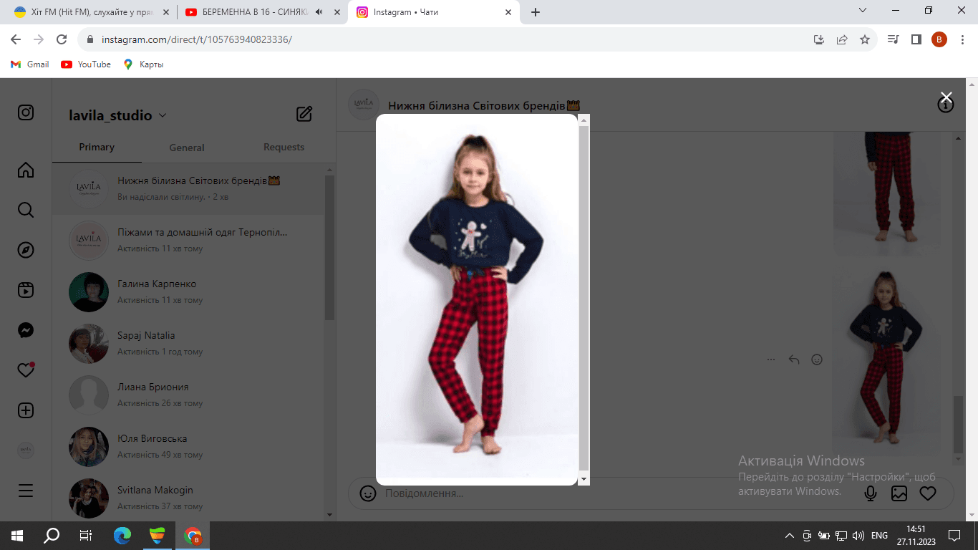Mute the YouTube tab audio icon
978x550 pixels.
point(319,12)
